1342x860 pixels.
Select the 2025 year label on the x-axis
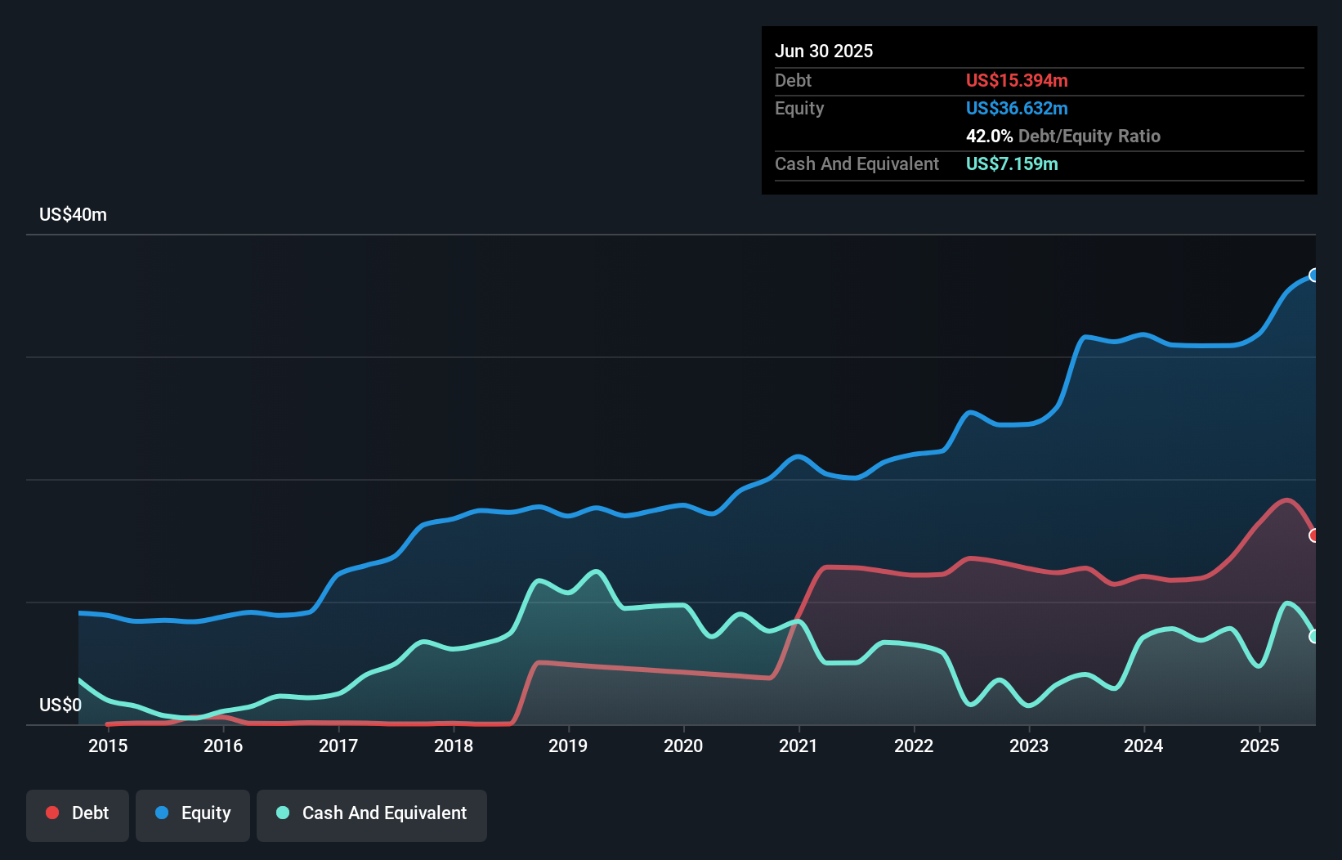point(1259,746)
